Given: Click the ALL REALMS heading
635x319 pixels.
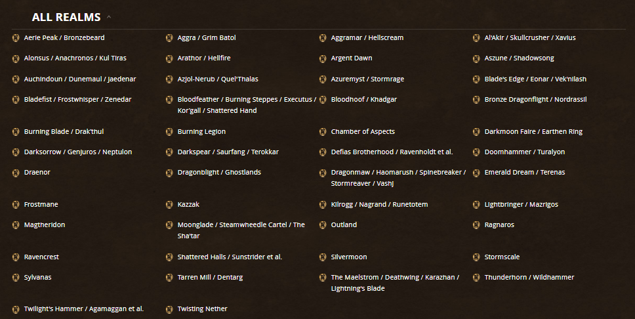Looking at the screenshot, I should [x=66, y=17].
